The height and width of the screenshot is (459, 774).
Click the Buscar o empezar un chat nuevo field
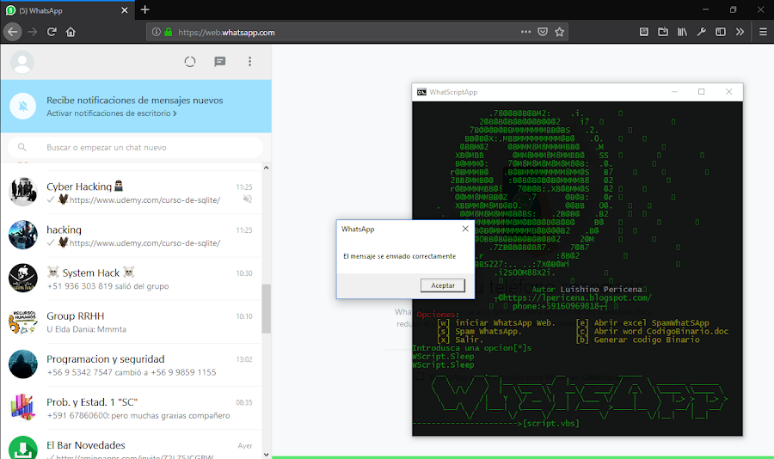pyautogui.click(x=135, y=148)
